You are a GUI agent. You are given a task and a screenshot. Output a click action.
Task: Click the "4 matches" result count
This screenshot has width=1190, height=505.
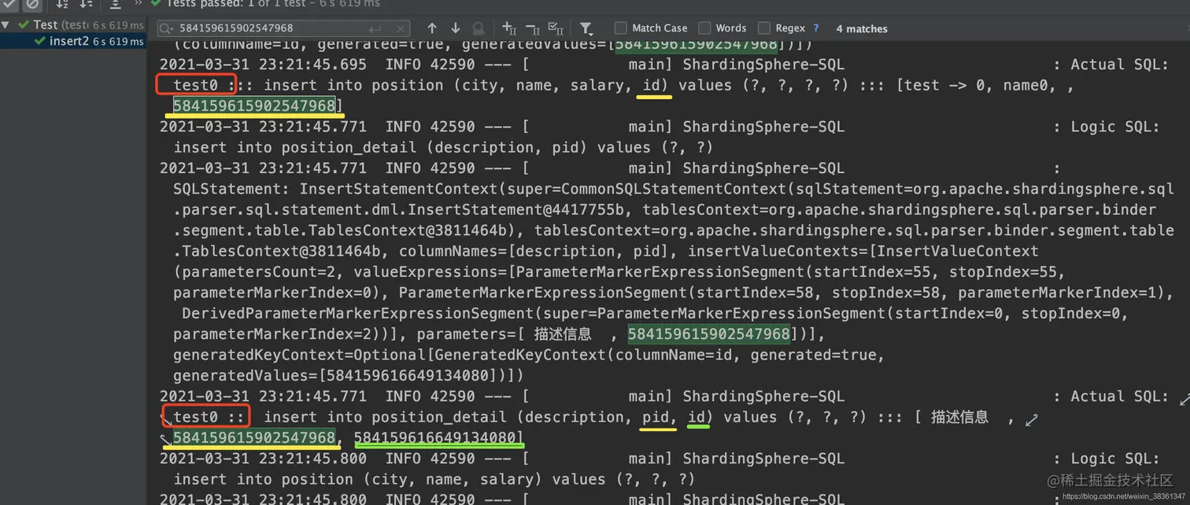(862, 28)
